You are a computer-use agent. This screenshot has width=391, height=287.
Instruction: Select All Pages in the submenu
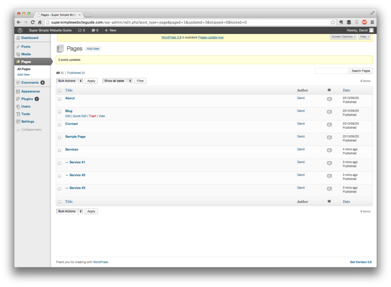tap(24, 69)
